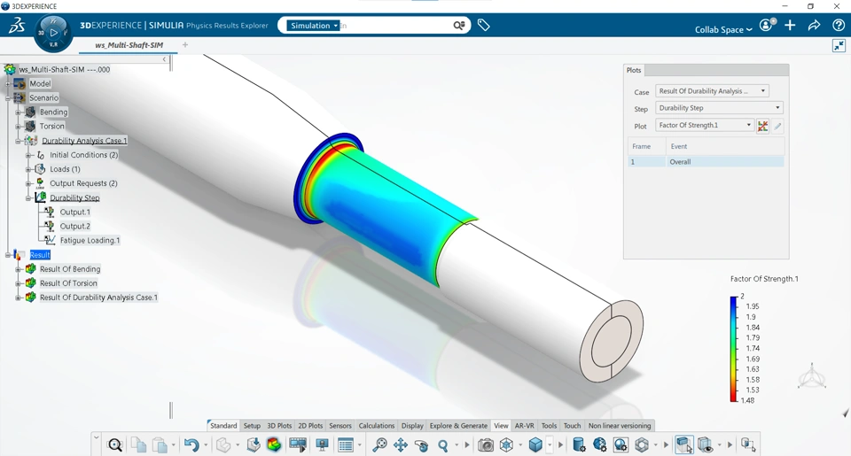The image size is (851, 456).
Task: Click the search input field
Action: pyautogui.click(x=396, y=26)
